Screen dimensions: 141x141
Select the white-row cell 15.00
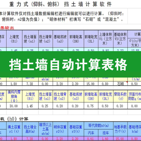click(91, 84)
